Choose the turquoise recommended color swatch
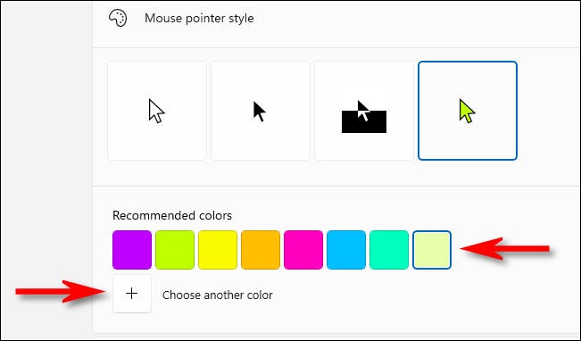The image size is (581, 341). [x=389, y=250]
